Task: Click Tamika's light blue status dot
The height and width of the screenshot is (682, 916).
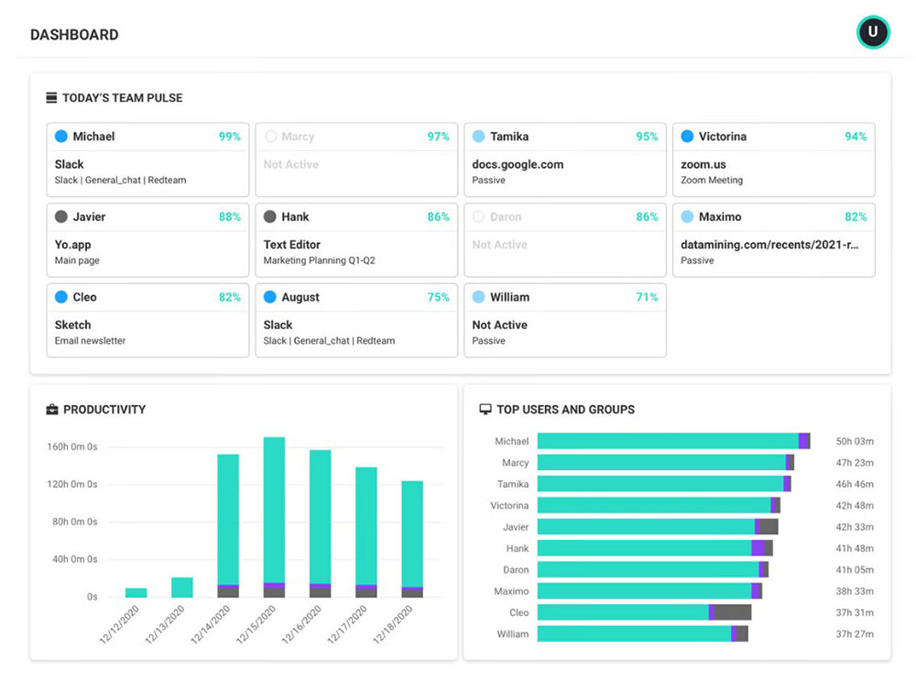Action: coord(479,137)
